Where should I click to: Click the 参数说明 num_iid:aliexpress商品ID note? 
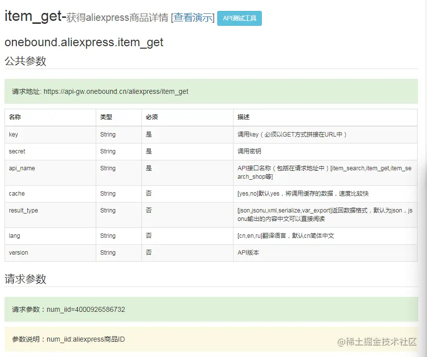coord(68,339)
